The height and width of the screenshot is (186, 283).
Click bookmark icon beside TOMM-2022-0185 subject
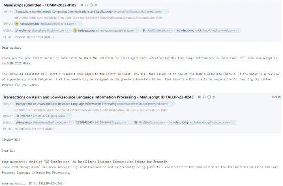pyautogui.click(x=82, y=5)
